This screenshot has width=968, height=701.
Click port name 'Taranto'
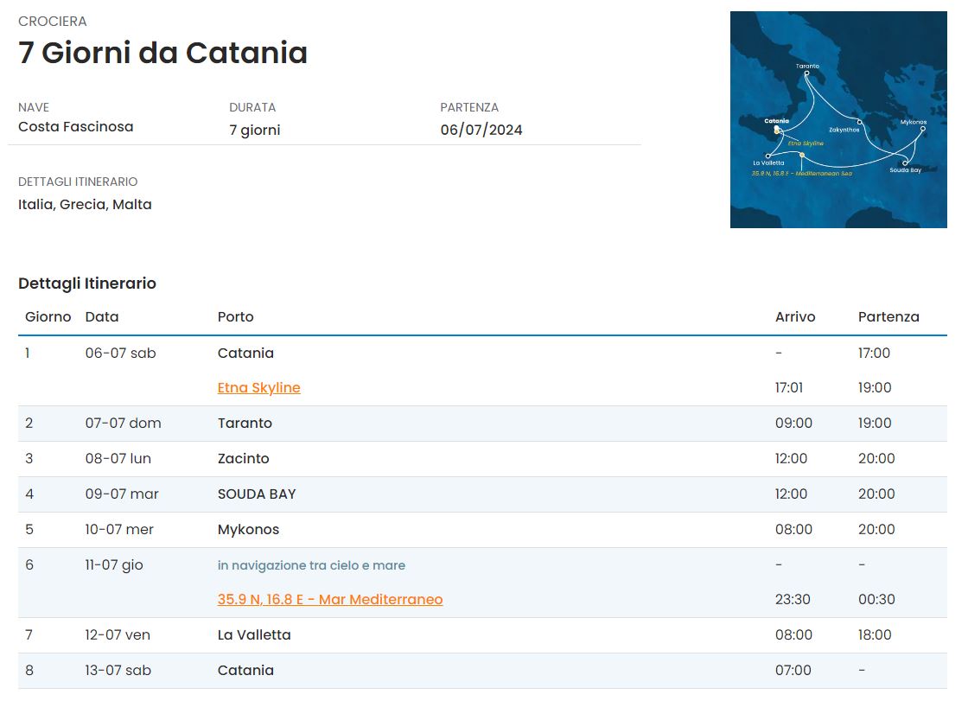[245, 423]
